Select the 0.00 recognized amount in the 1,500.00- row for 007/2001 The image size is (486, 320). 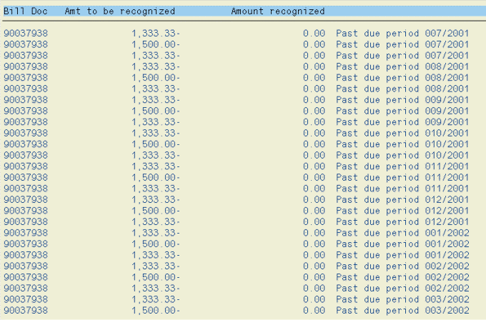314,44
